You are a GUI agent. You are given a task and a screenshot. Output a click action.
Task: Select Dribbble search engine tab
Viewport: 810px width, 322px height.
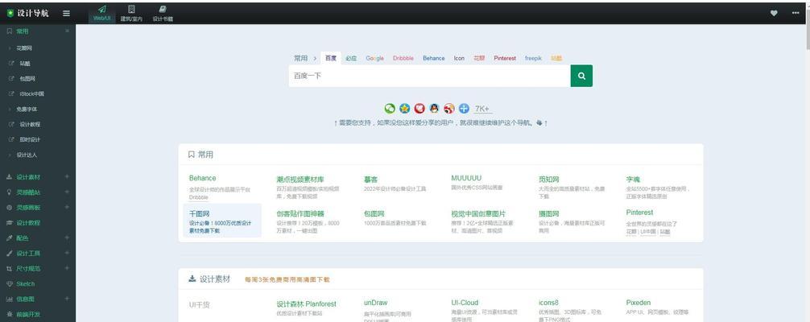[x=403, y=59]
